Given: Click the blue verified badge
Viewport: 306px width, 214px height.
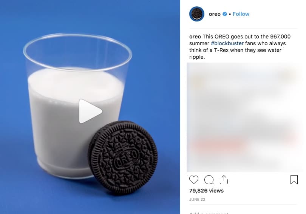Looking at the screenshot, I should coord(225,14).
